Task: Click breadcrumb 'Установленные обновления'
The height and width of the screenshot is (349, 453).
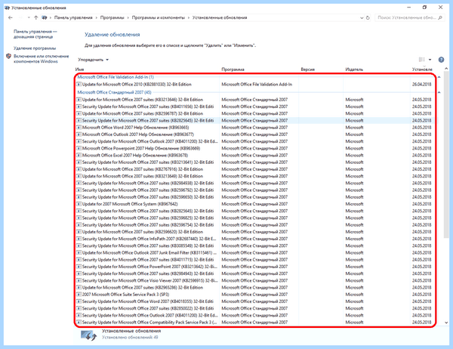Action: tap(220, 17)
